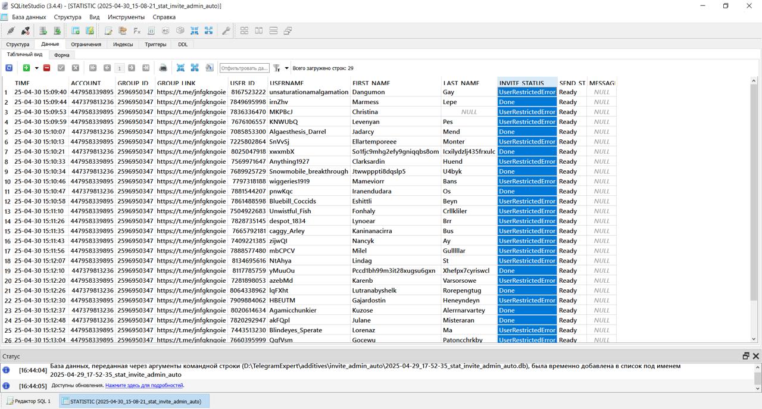Insert a new row with green plus icon
The width and height of the screenshot is (762, 409).
coord(26,68)
